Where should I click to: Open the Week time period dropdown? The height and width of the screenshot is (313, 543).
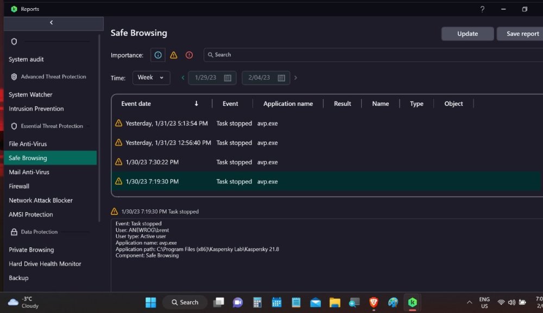click(x=151, y=78)
